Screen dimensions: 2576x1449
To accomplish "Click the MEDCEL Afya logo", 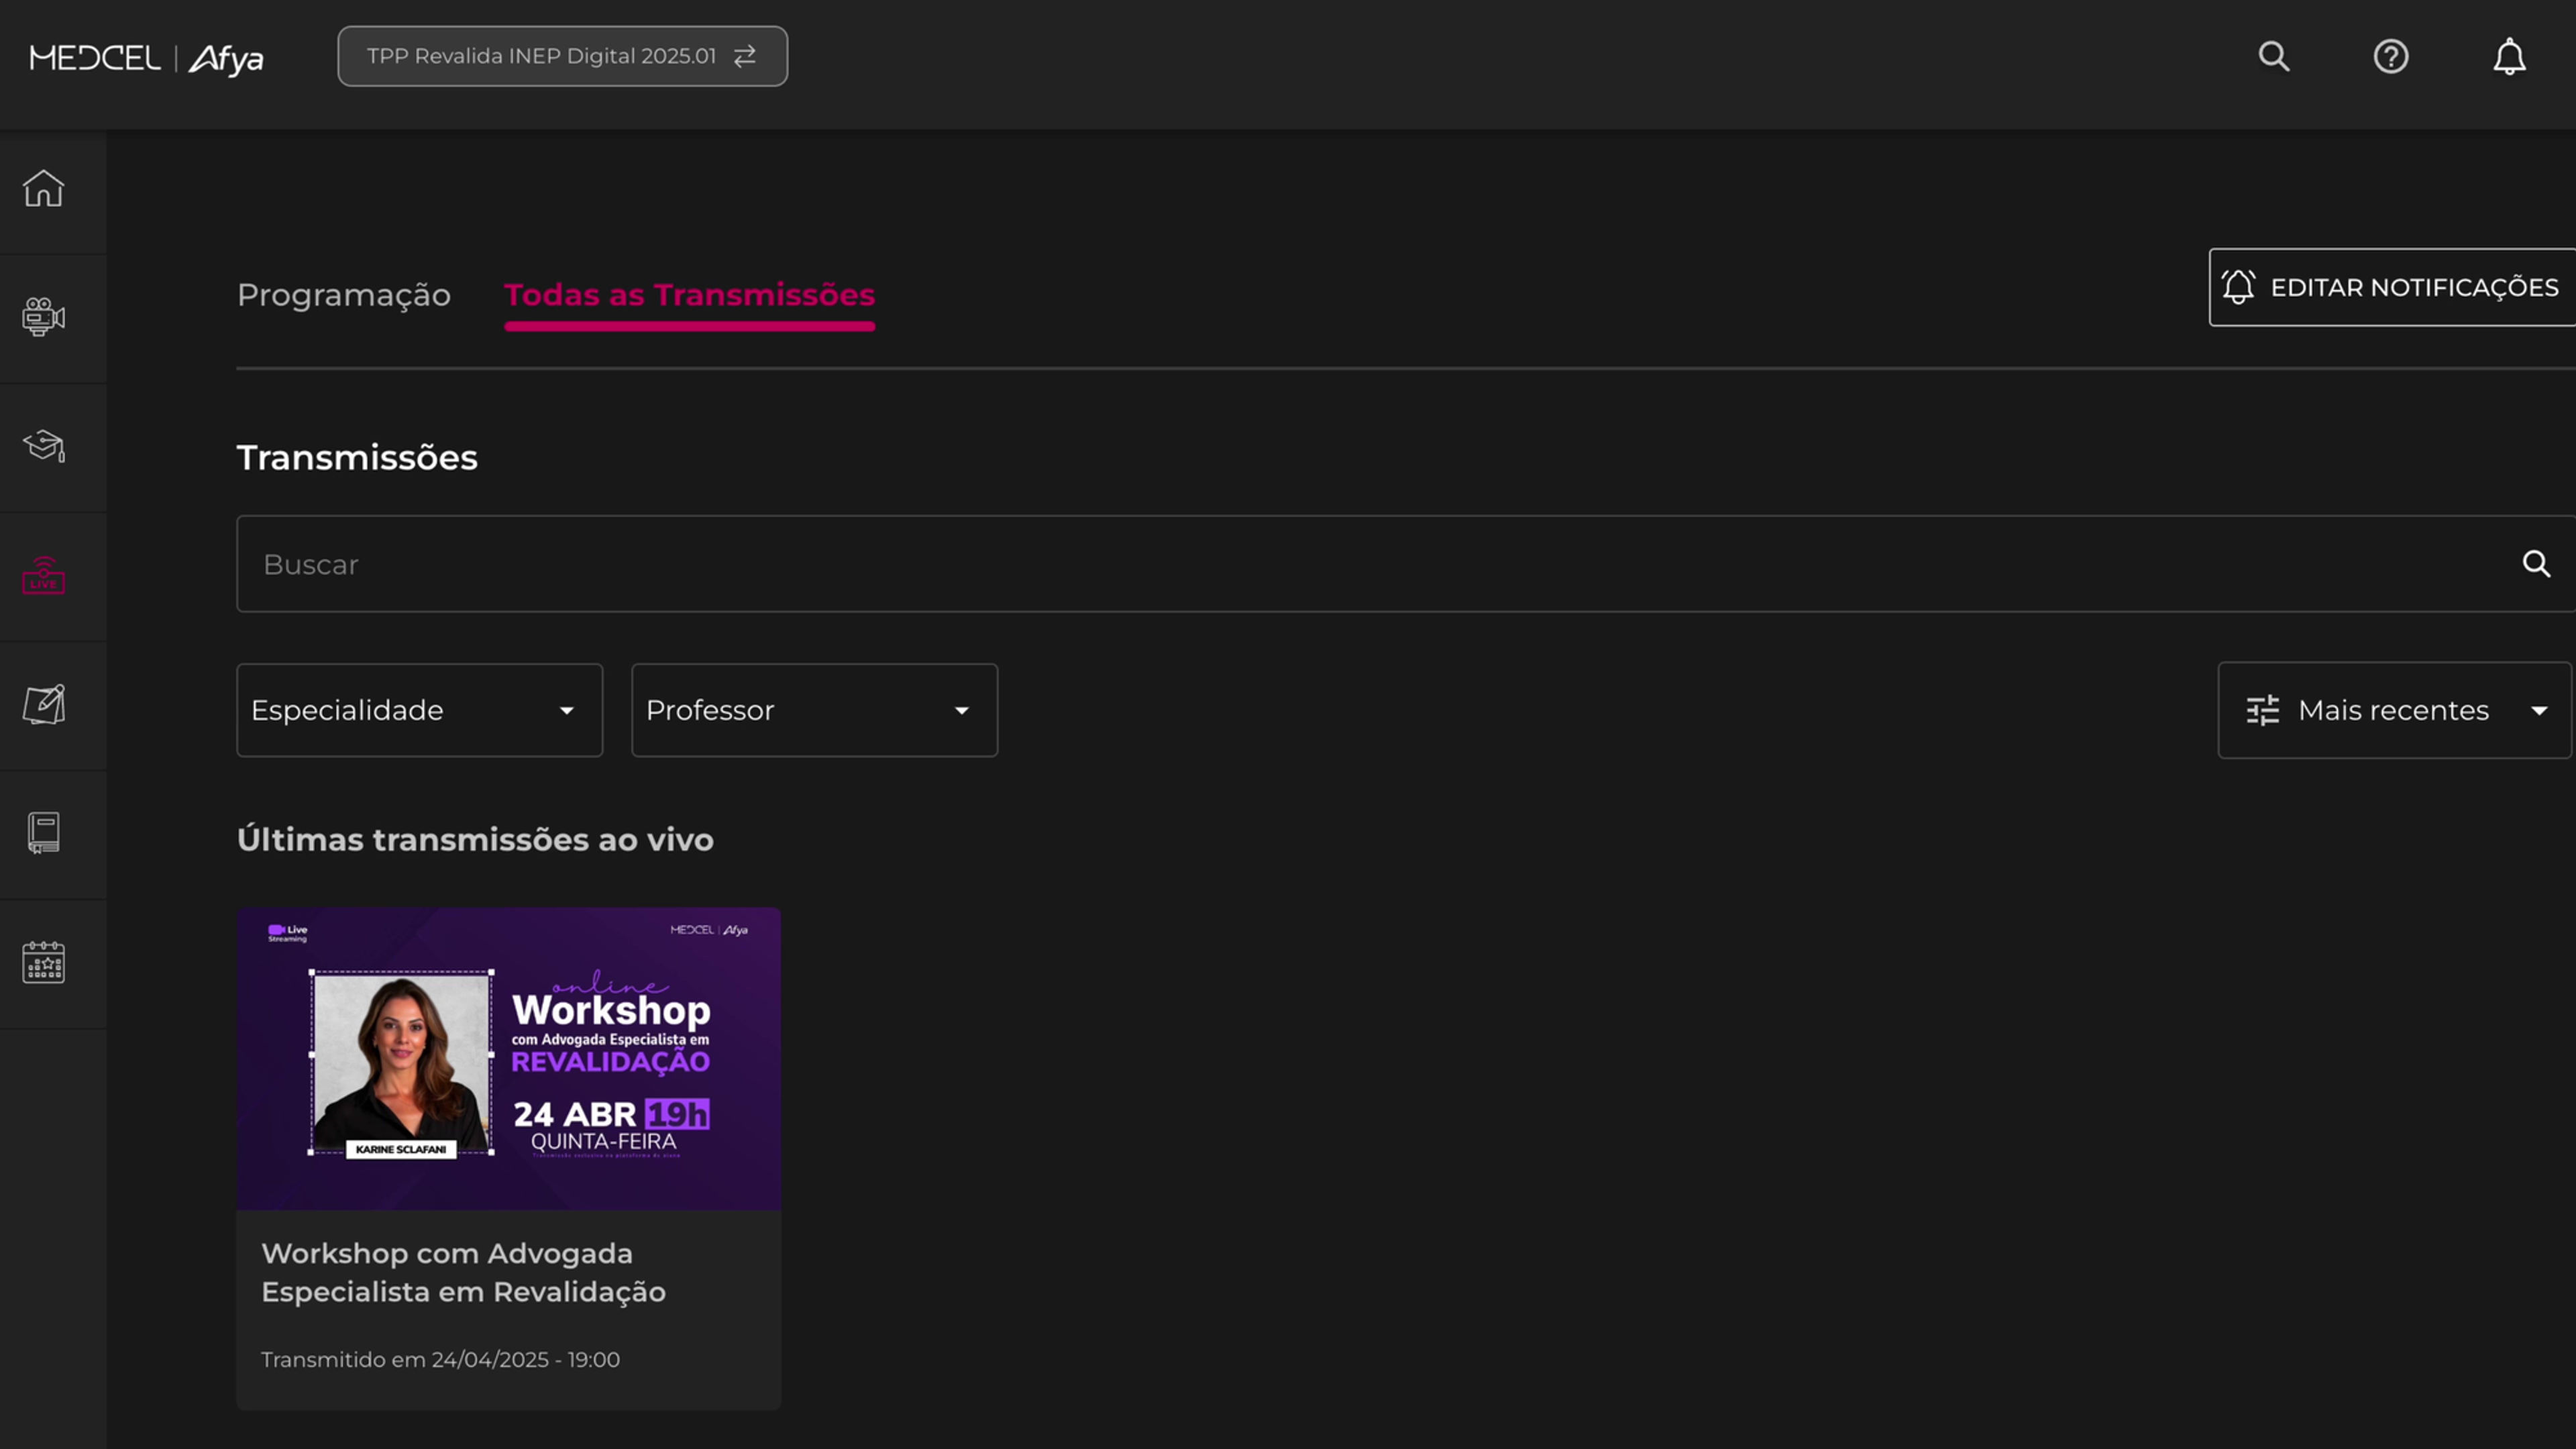I will 146,58.
